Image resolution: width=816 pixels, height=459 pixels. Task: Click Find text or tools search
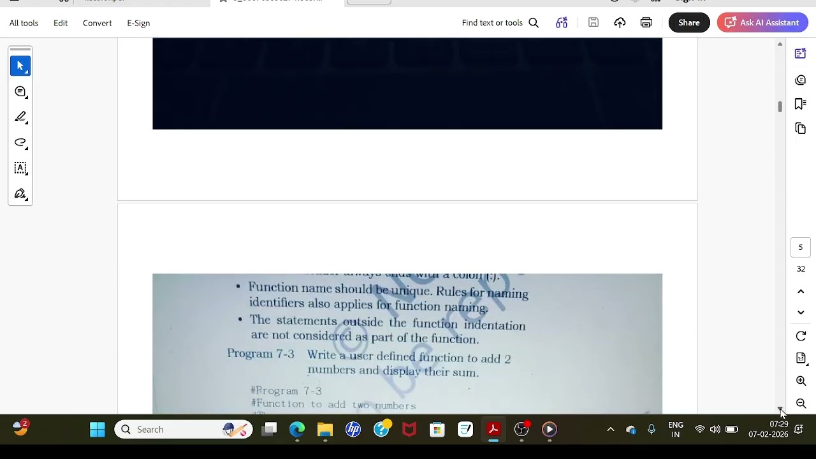click(500, 23)
